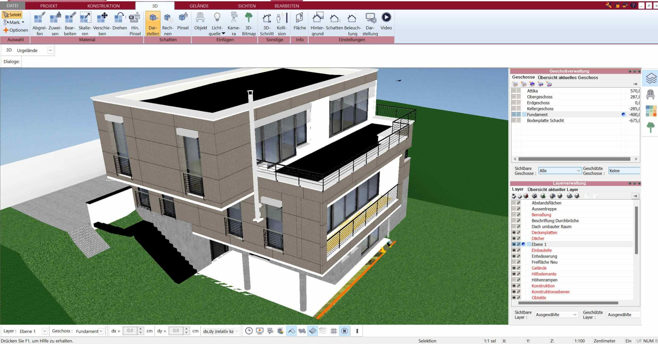Click the Optionen button under Mark
This screenshot has height=344, width=658.
pyautogui.click(x=17, y=30)
